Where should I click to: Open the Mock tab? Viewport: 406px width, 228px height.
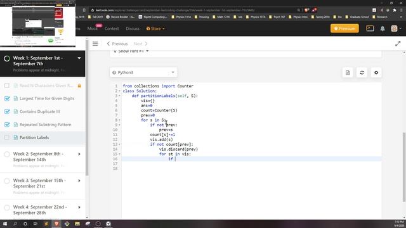click(93, 28)
